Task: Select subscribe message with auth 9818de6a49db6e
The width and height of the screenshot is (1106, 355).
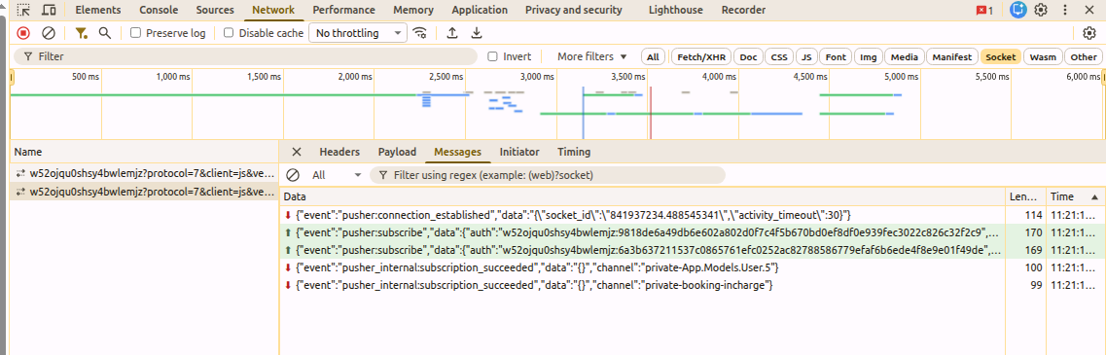Action: tap(643, 232)
